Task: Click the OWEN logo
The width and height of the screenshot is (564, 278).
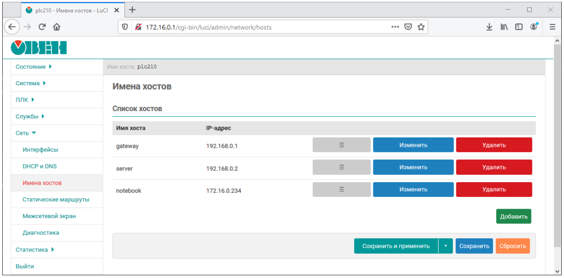Action: (x=39, y=47)
